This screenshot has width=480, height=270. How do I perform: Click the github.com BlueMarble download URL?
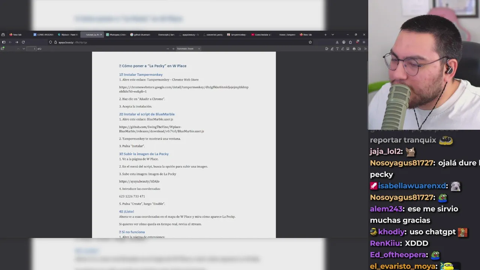[162, 129]
